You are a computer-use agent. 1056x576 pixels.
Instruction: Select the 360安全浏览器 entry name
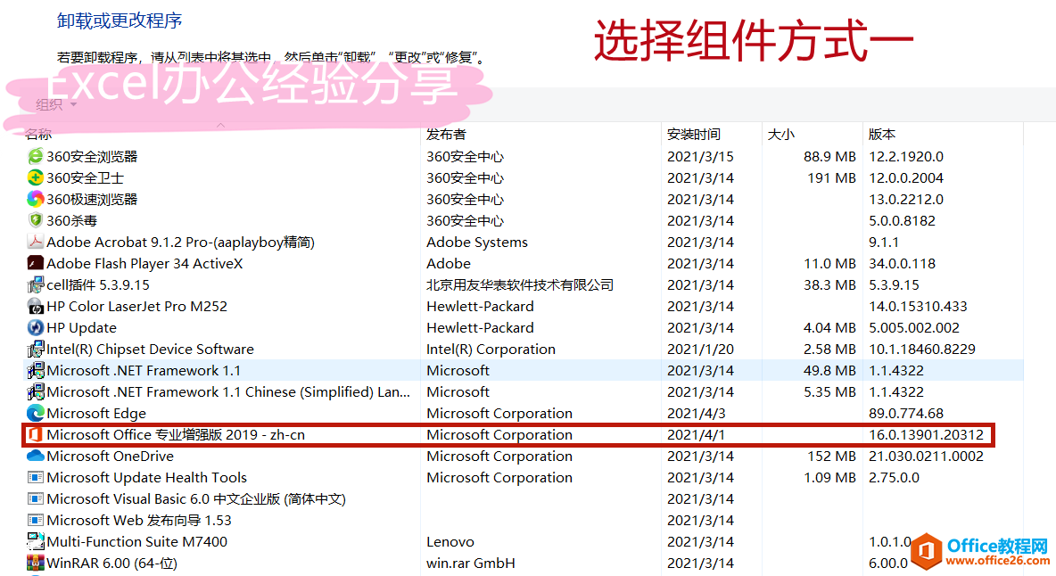92,157
